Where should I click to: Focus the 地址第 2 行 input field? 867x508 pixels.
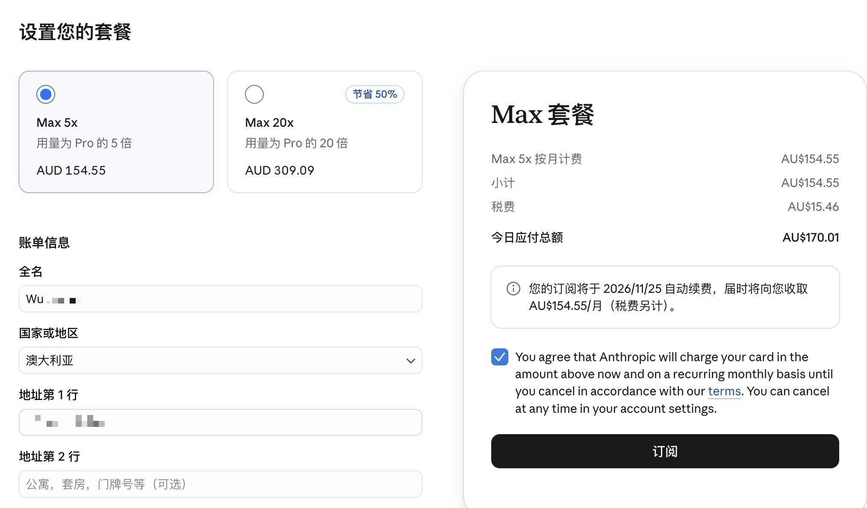[221, 484]
